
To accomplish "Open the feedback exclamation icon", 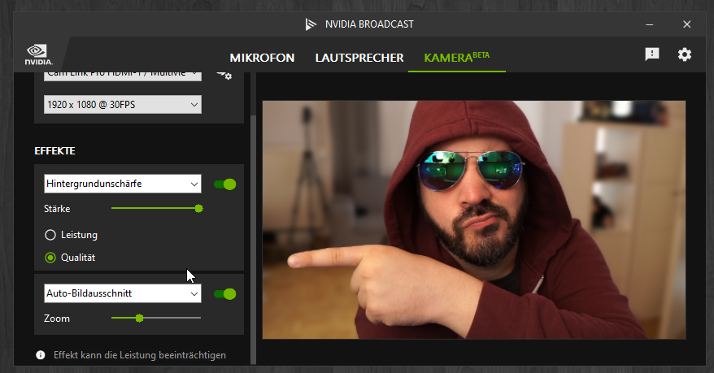I will (652, 54).
